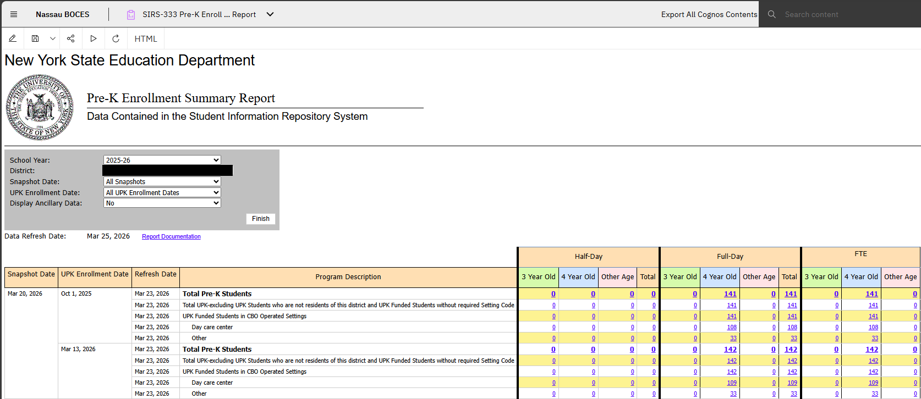Screen dimensions: 921x399
Task: Click first UPK Funded Students in CBO row
Action: coord(244,316)
